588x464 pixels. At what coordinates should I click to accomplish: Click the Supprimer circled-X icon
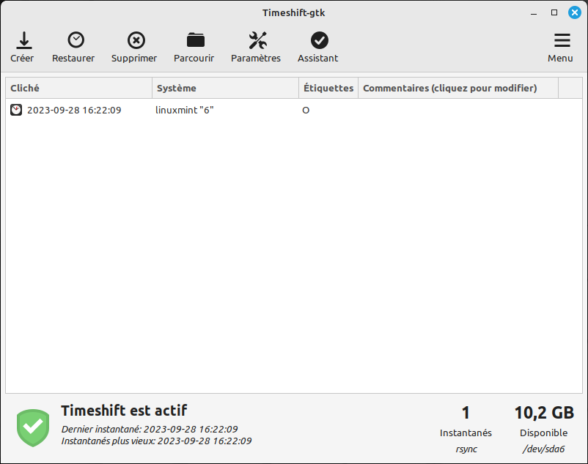click(136, 40)
